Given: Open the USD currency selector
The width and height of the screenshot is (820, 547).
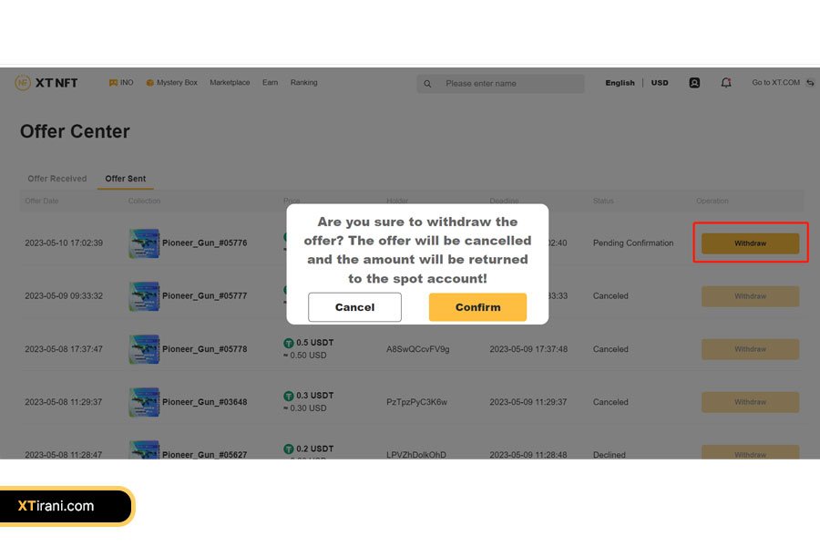Looking at the screenshot, I should (660, 83).
